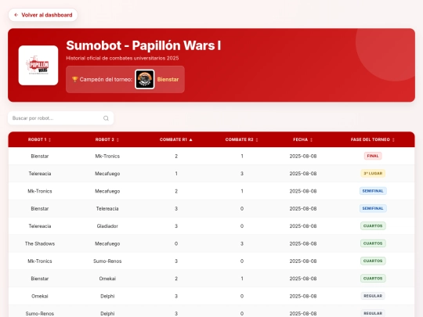Click the trophy icon next to Campeón
423x317 pixels.
(x=74, y=79)
